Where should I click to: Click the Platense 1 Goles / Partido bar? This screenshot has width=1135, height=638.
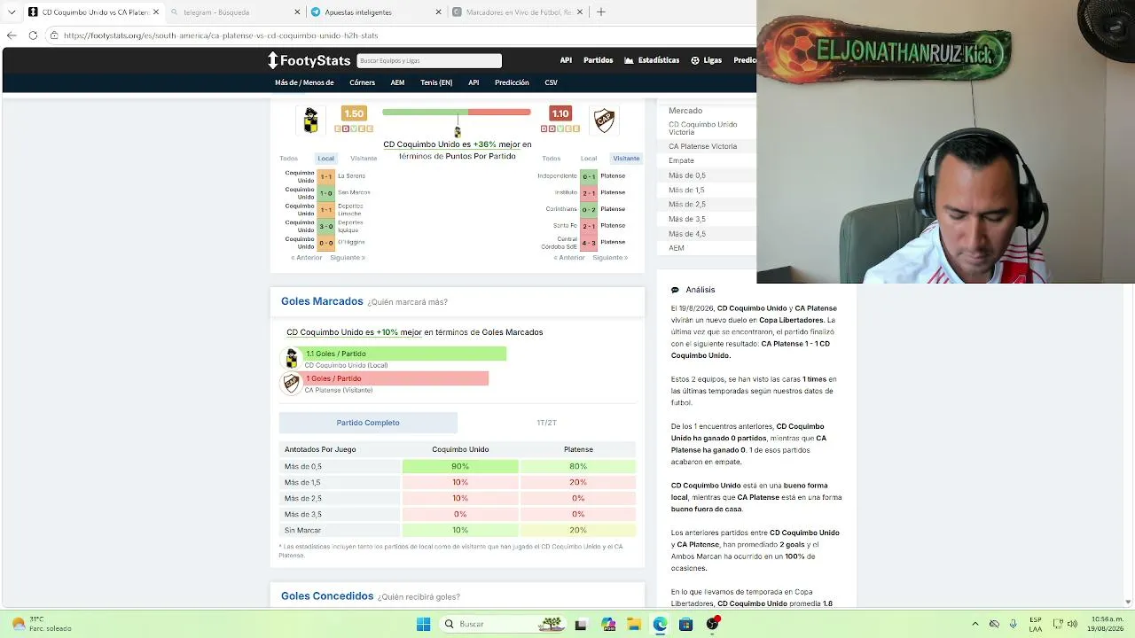[395, 378]
